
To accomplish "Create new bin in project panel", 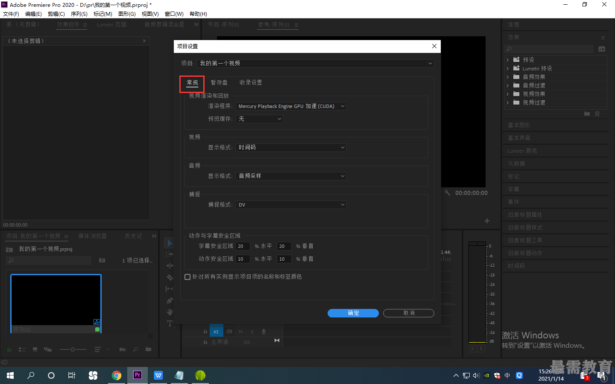I will point(148,349).
